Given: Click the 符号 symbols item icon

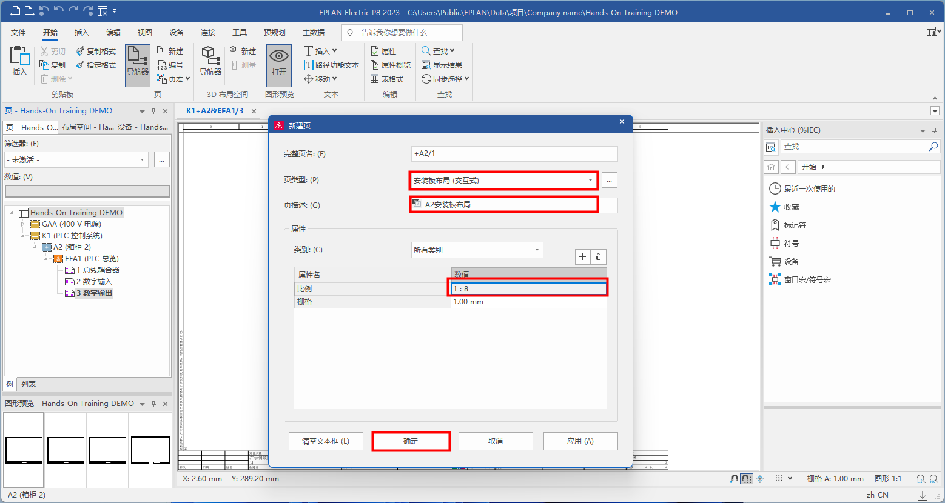Looking at the screenshot, I should pyautogui.click(x=775, y=244).
